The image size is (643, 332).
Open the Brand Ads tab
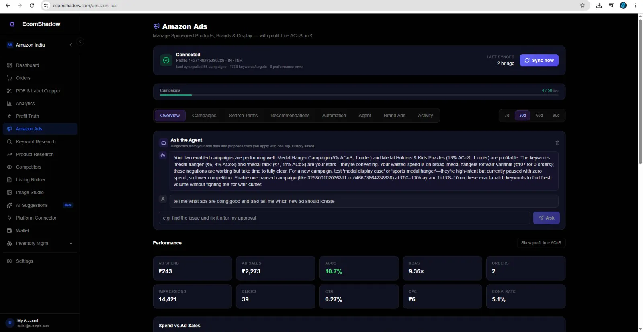(394, 116)
